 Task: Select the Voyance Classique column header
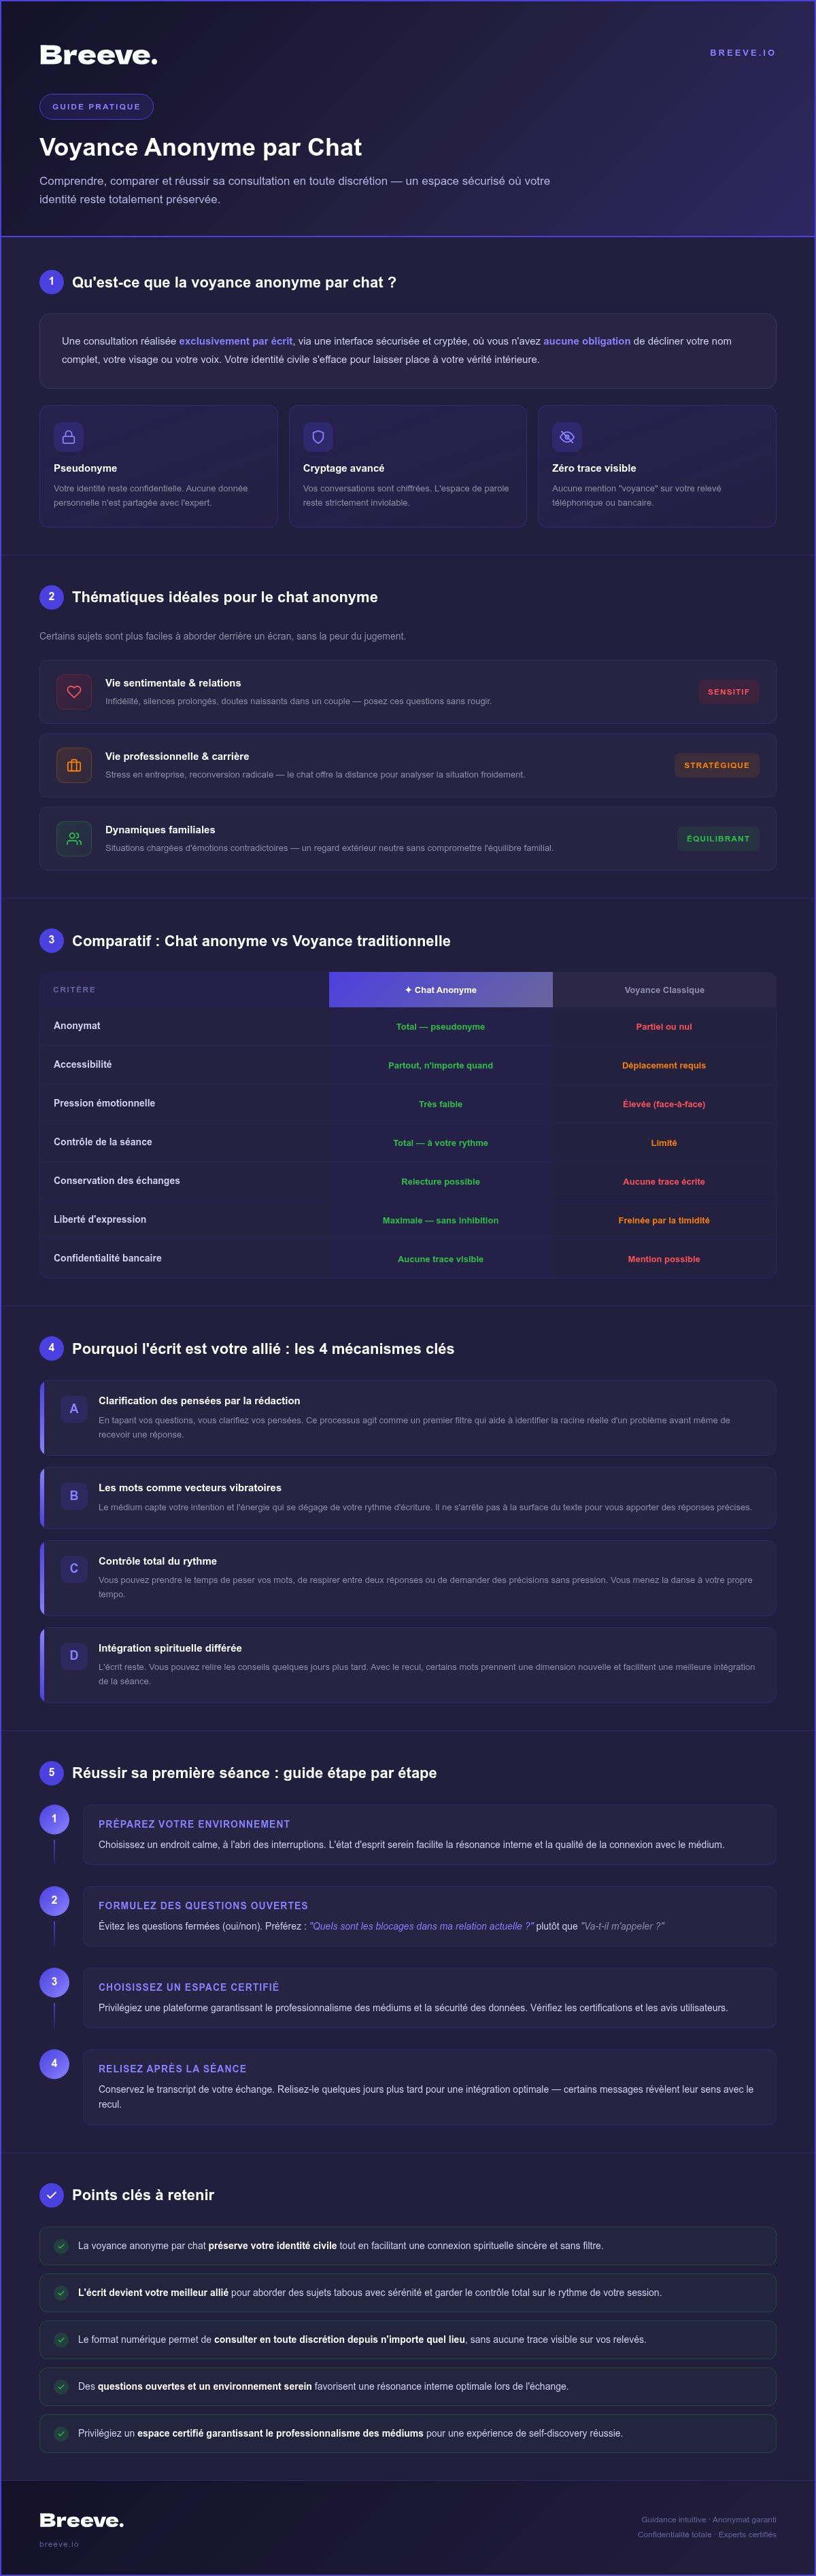(x=664, y=990)
